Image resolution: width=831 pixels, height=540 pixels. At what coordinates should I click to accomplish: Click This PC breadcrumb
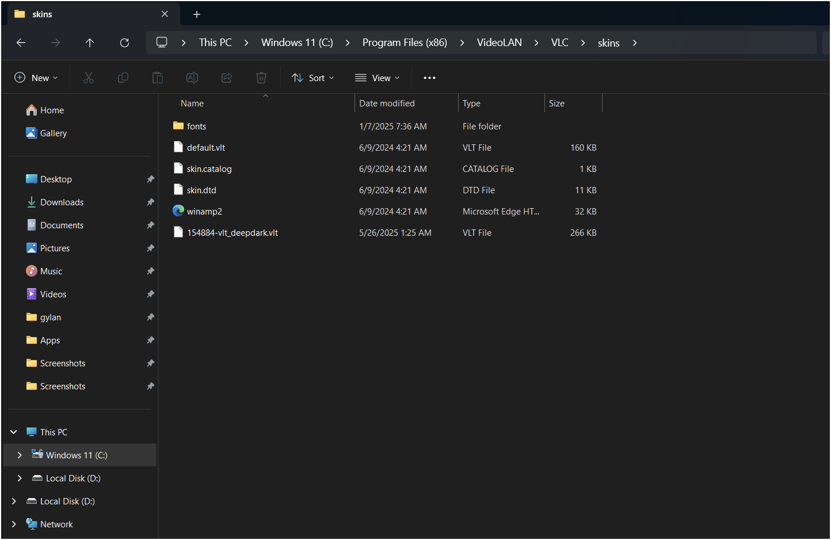pos(215,43)
